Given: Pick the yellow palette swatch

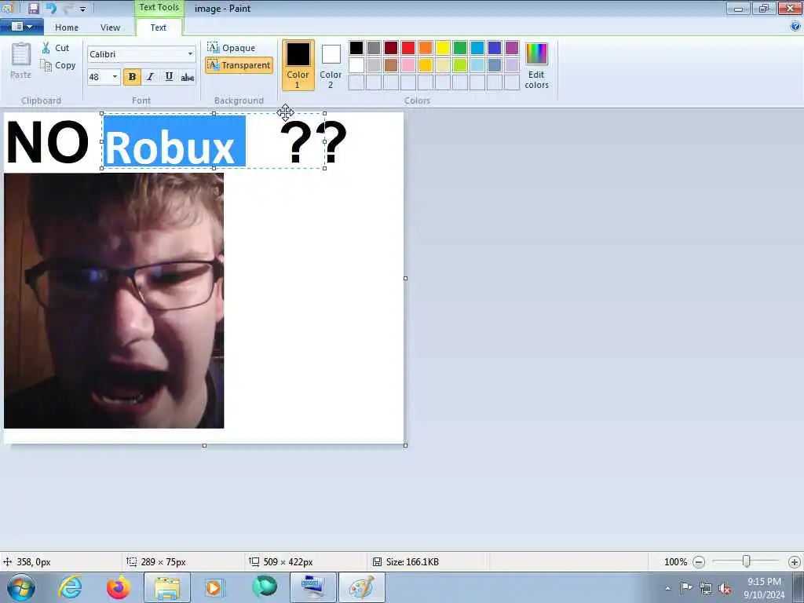Looking at the screenshot, I should (443, 48).
